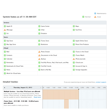Click the iTunes Store outage timeline block
112x112 pixels.
(66, 104)
